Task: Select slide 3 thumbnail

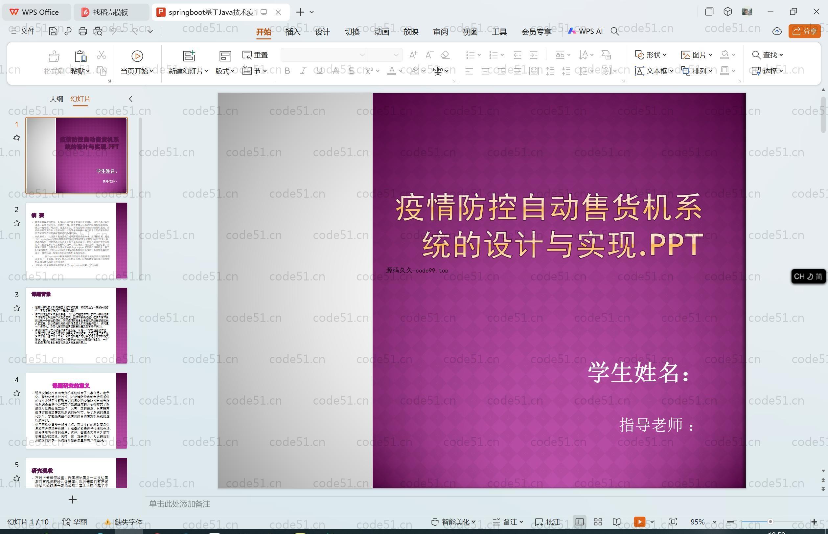Action: coord(76,325)
